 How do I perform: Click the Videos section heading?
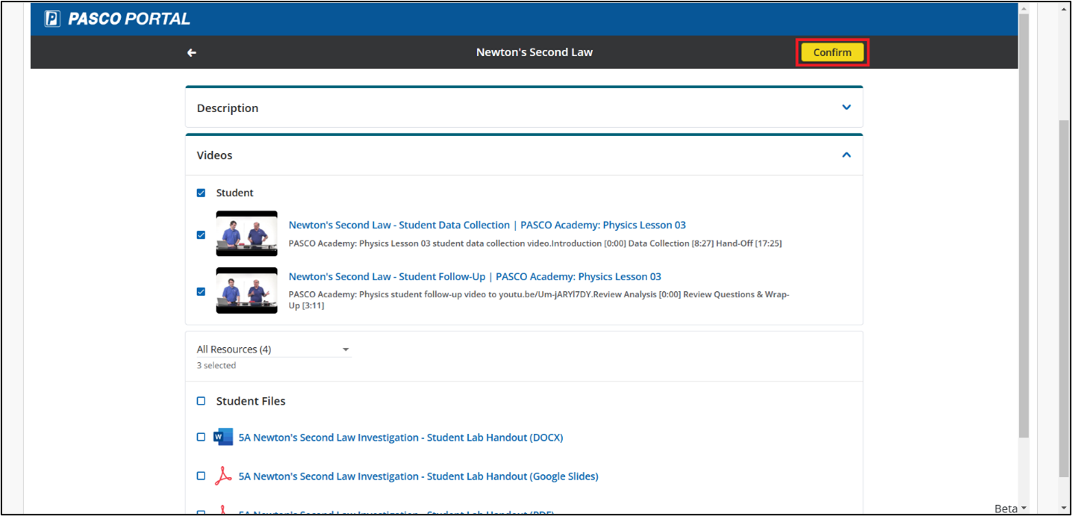(x=215, y=155)
